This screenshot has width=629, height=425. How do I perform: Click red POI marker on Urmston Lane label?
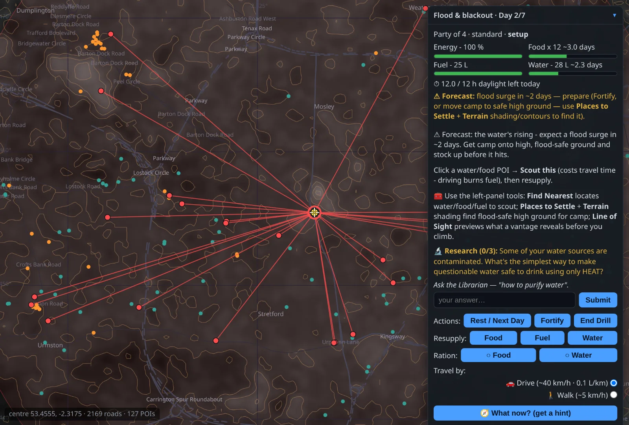pos(334,343)
